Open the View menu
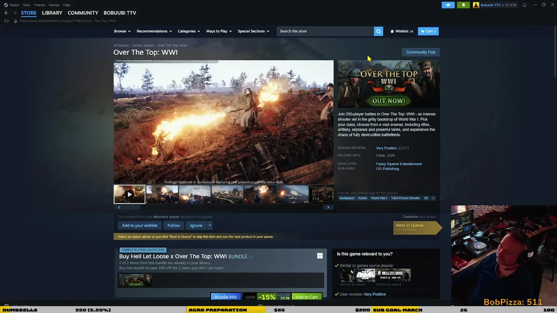Image resolution: width=557 pixels, height=313 pixels. click(27, 5)
